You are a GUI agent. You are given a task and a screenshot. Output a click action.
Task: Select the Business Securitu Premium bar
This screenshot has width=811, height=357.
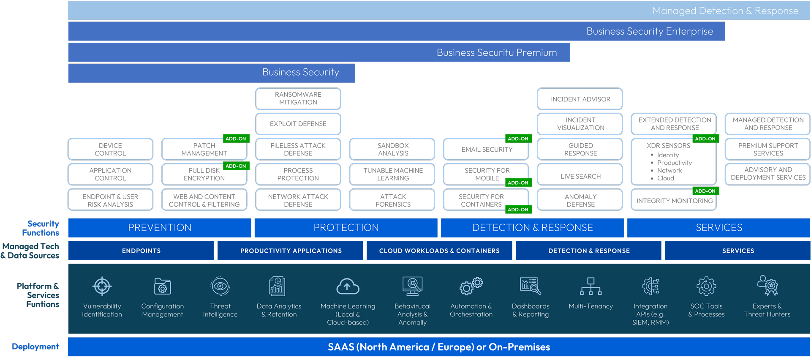pyautogui.click(x=319, y=52)
